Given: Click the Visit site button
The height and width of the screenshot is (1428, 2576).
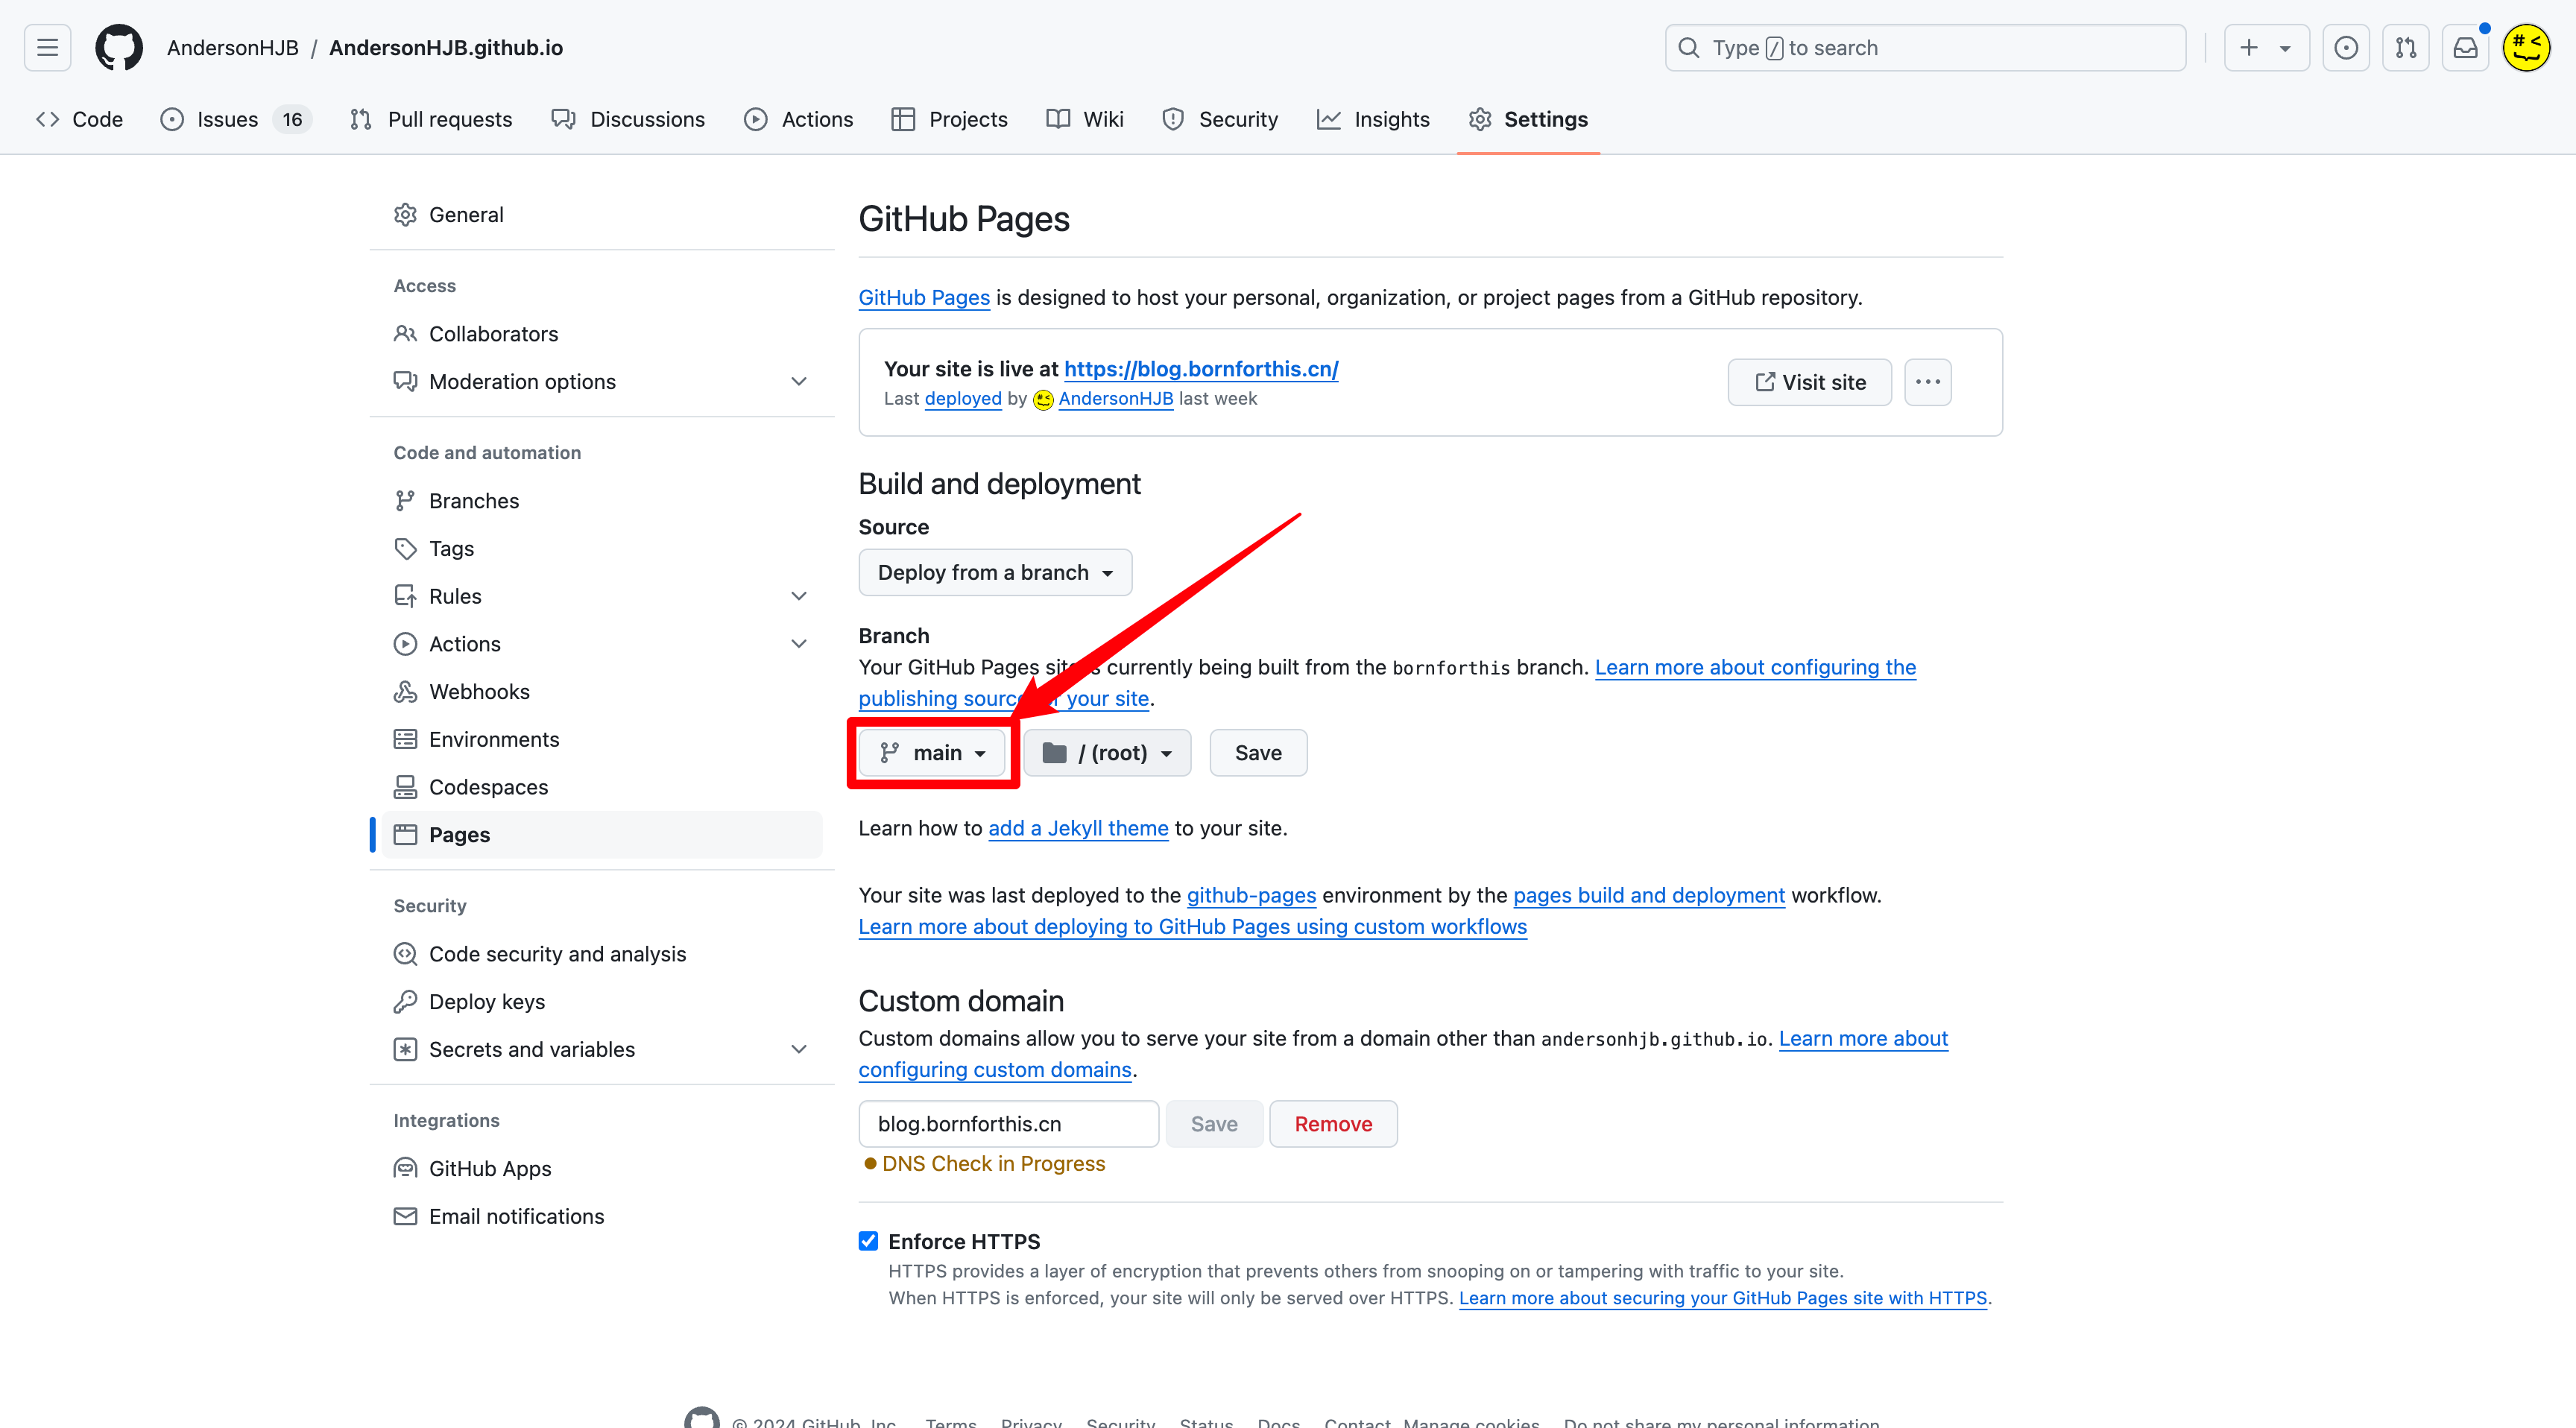Looking at the screenshot, I should pyautogui.click(x=1810, y=382).
